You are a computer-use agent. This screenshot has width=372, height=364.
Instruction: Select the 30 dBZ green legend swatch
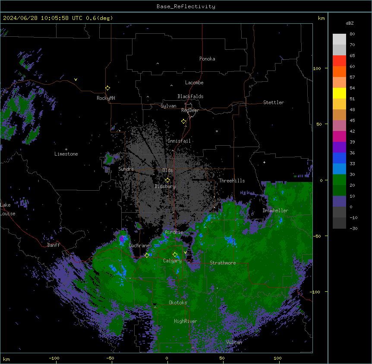point(339,179)
